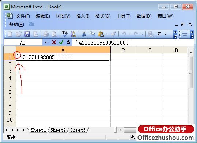This screenshot has width=197, height=143.
Task: Click the Redo arrow icon
Action: tap(136, 34)
